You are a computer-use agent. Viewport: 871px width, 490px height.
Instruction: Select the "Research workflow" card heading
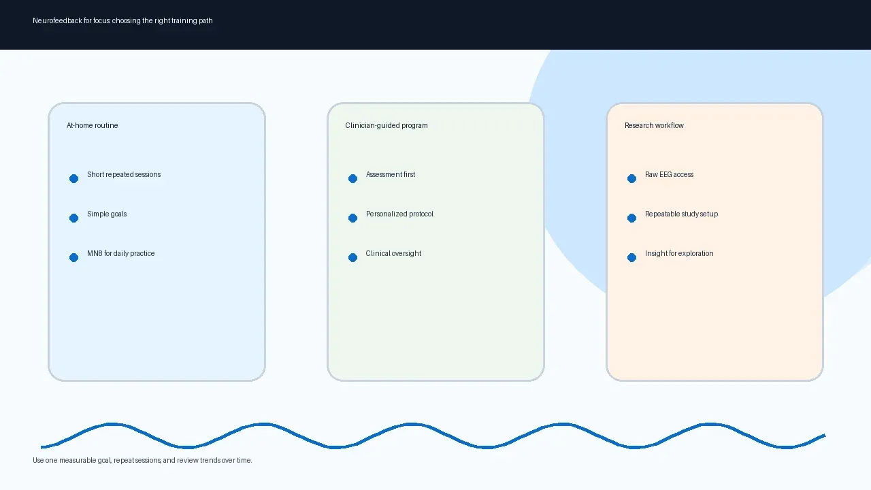654,125
